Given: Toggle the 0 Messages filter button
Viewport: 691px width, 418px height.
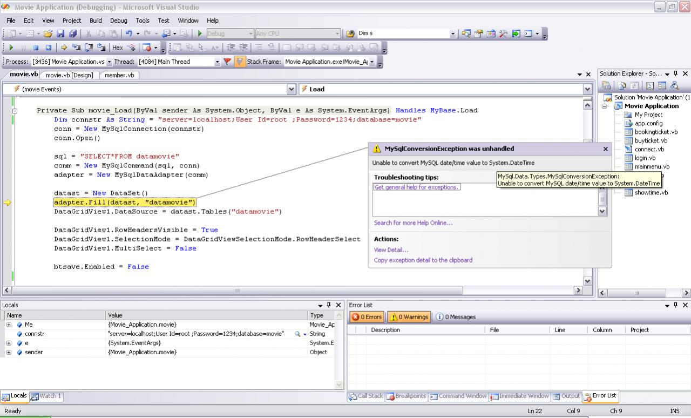Looking at the screenshot, I should (456, 317).
